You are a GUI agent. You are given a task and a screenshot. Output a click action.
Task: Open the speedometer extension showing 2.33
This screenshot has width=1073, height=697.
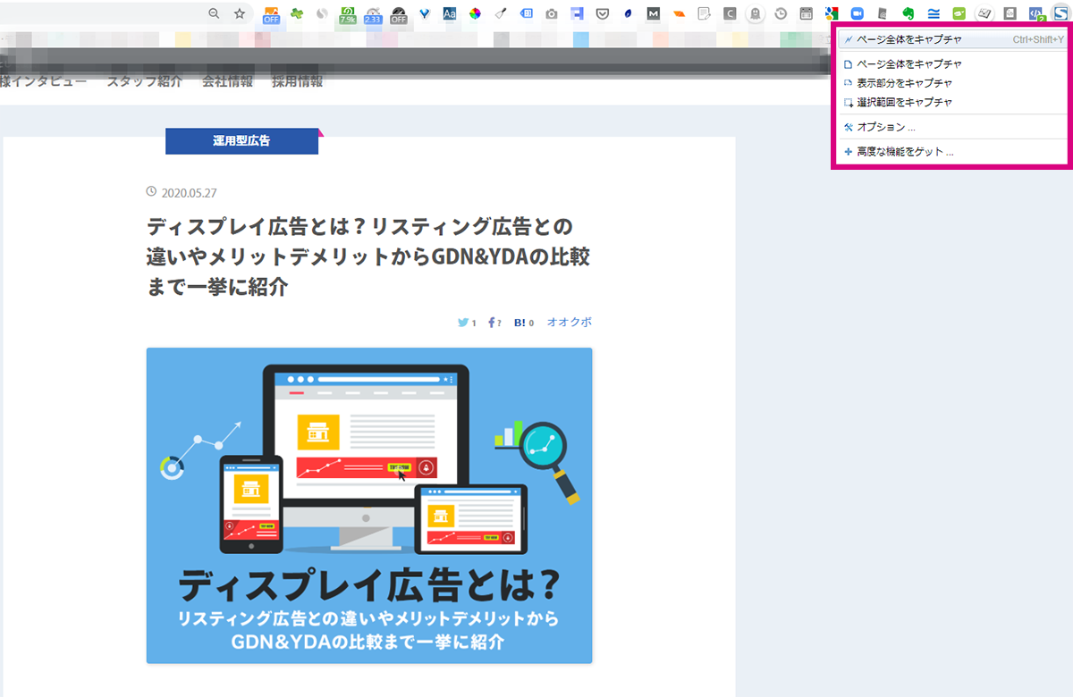pos(373,14)
